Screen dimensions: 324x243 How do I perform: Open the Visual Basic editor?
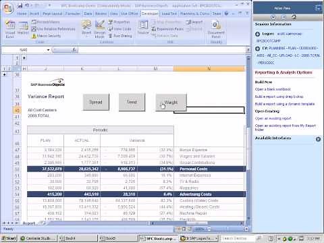click(x=10, y=29)
